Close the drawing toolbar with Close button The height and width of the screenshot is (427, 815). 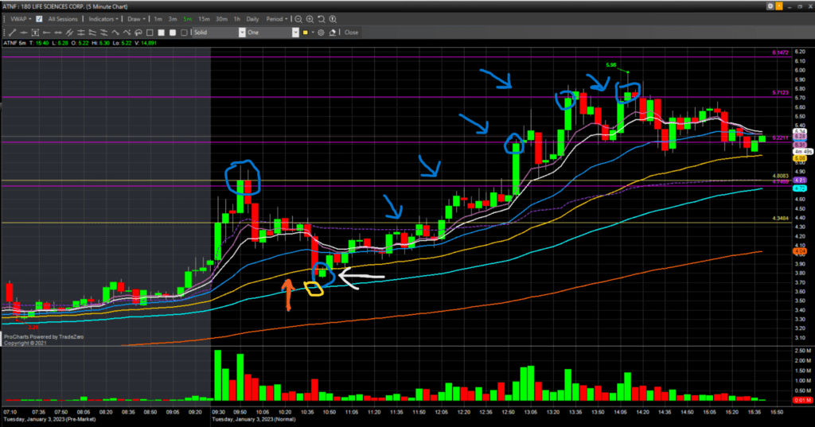click(351, 33)
